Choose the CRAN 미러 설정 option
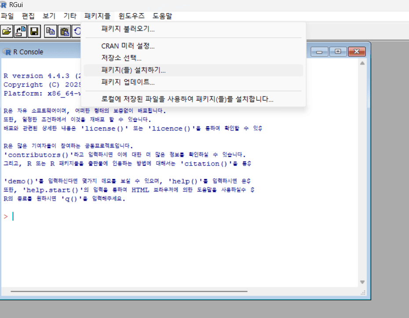 128,46
